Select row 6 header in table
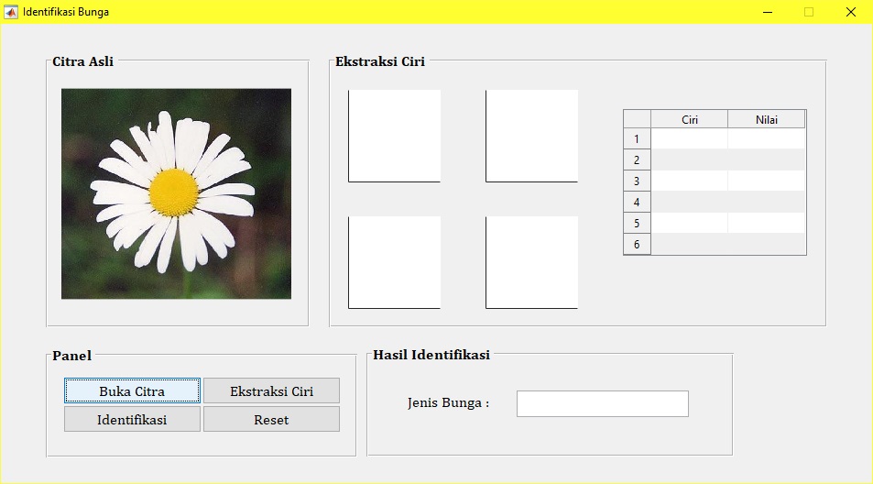873x484 pixels. pyautogui.click(x=637, y=245)
